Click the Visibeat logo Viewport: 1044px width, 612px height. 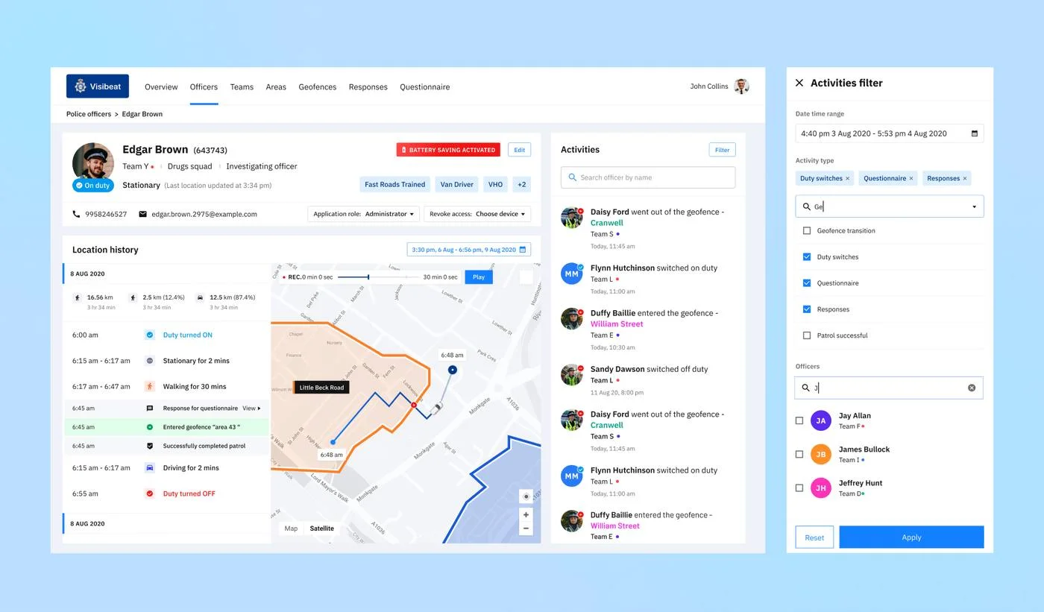(x=98, y=86)
